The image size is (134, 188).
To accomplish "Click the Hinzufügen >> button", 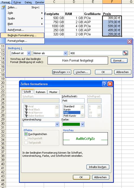I will click(62, 72).
